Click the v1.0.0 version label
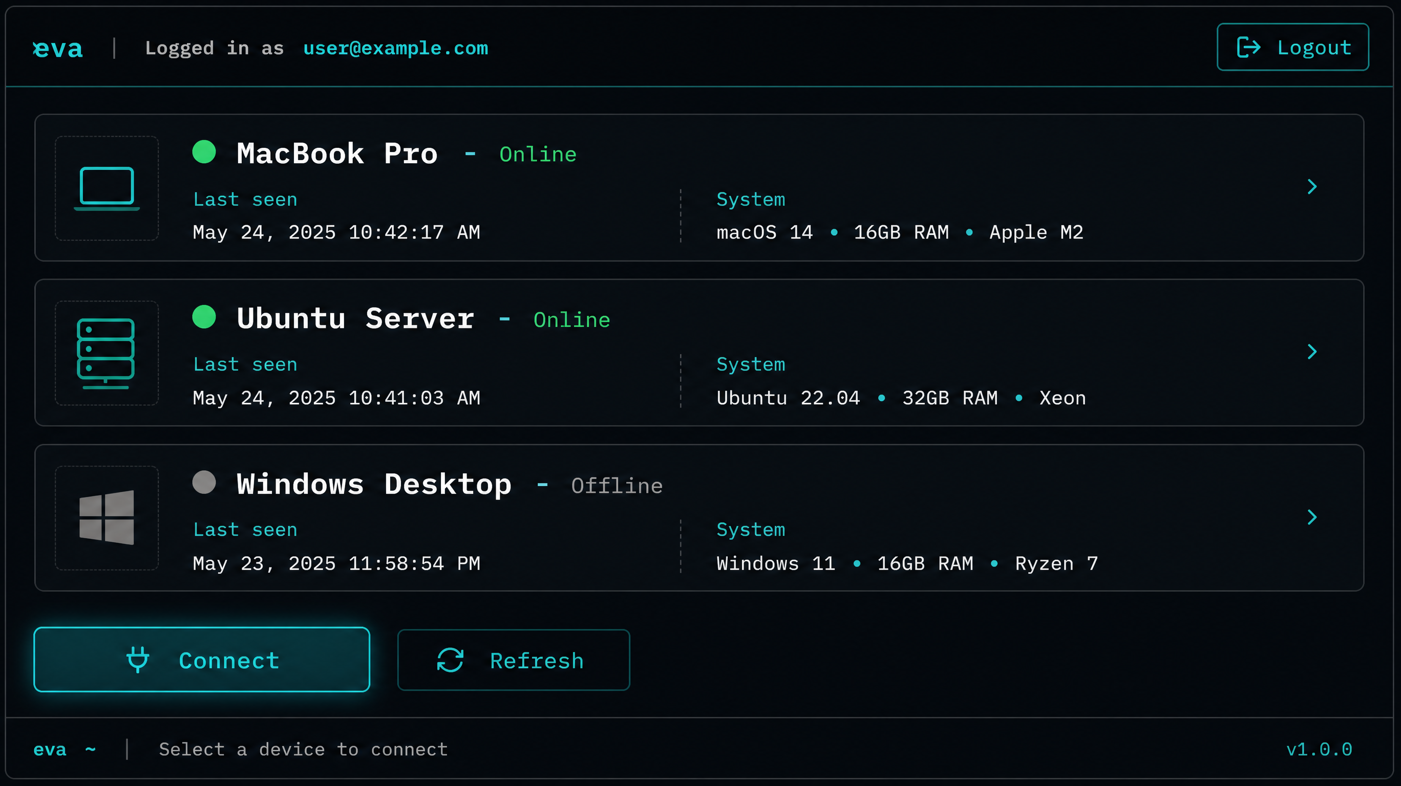Image resolution: width=1401 pixels, height=786 pixels. [x=1319, y=750]
